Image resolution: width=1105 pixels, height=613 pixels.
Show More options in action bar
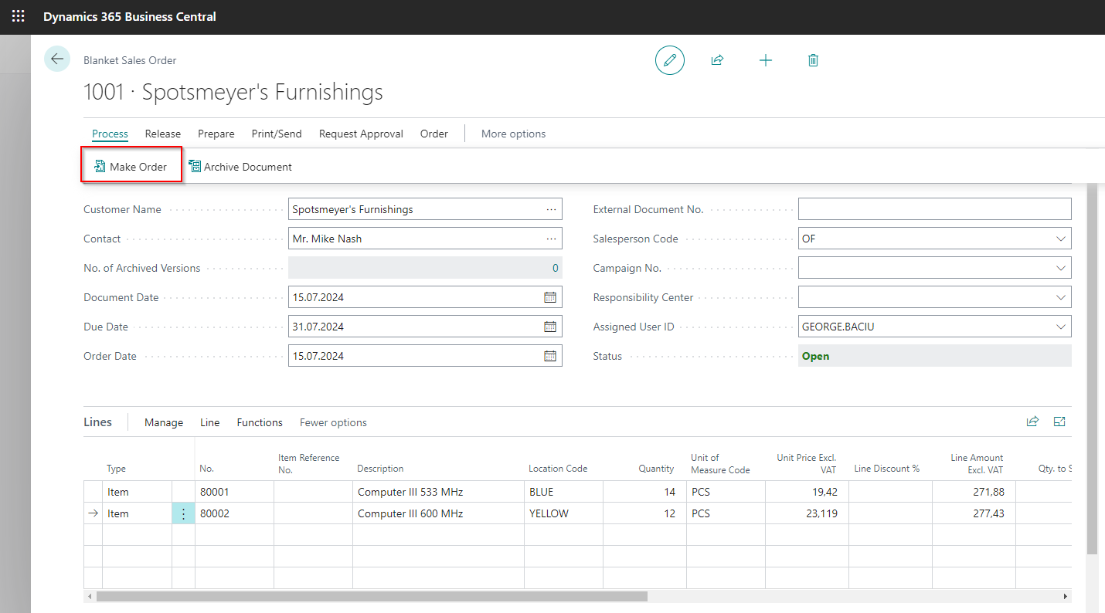click(513, 134)
